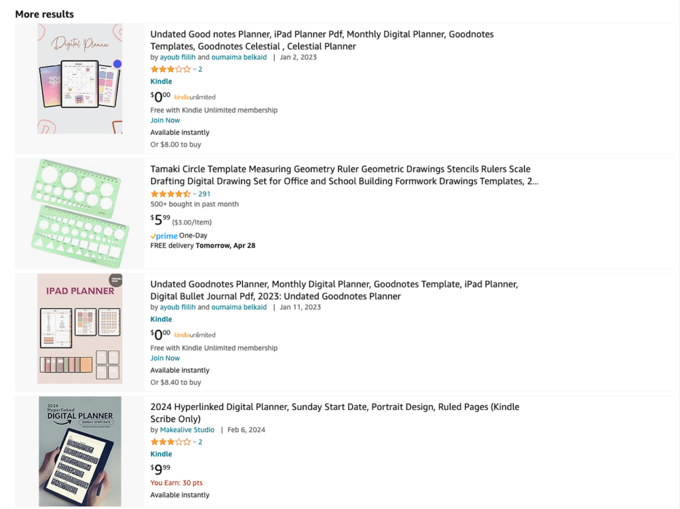This screenshot has height=509, width=680.
Task: Expand rating dropdown arrow beside 291 reviews
Action: 195,194
